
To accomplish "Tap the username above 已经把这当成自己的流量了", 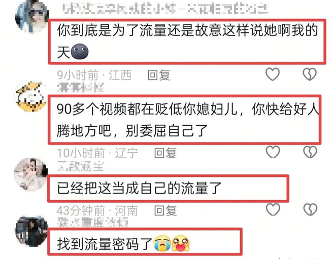I will (81, 166).
